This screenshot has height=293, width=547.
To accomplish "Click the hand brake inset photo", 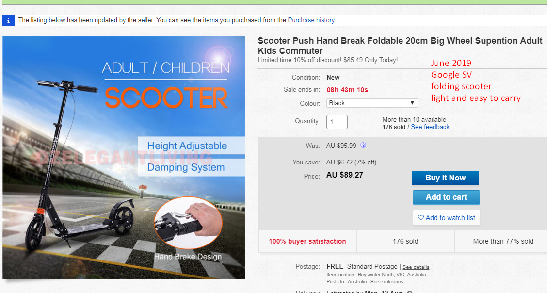I will click(x=188, y=223).
